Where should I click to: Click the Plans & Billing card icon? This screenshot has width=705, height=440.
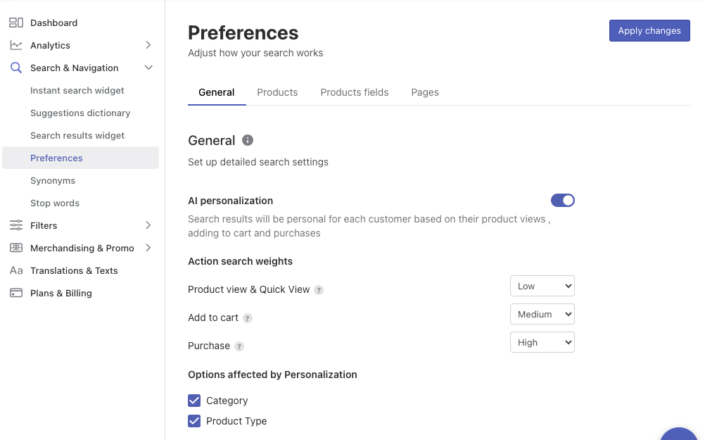coord(15,293)
